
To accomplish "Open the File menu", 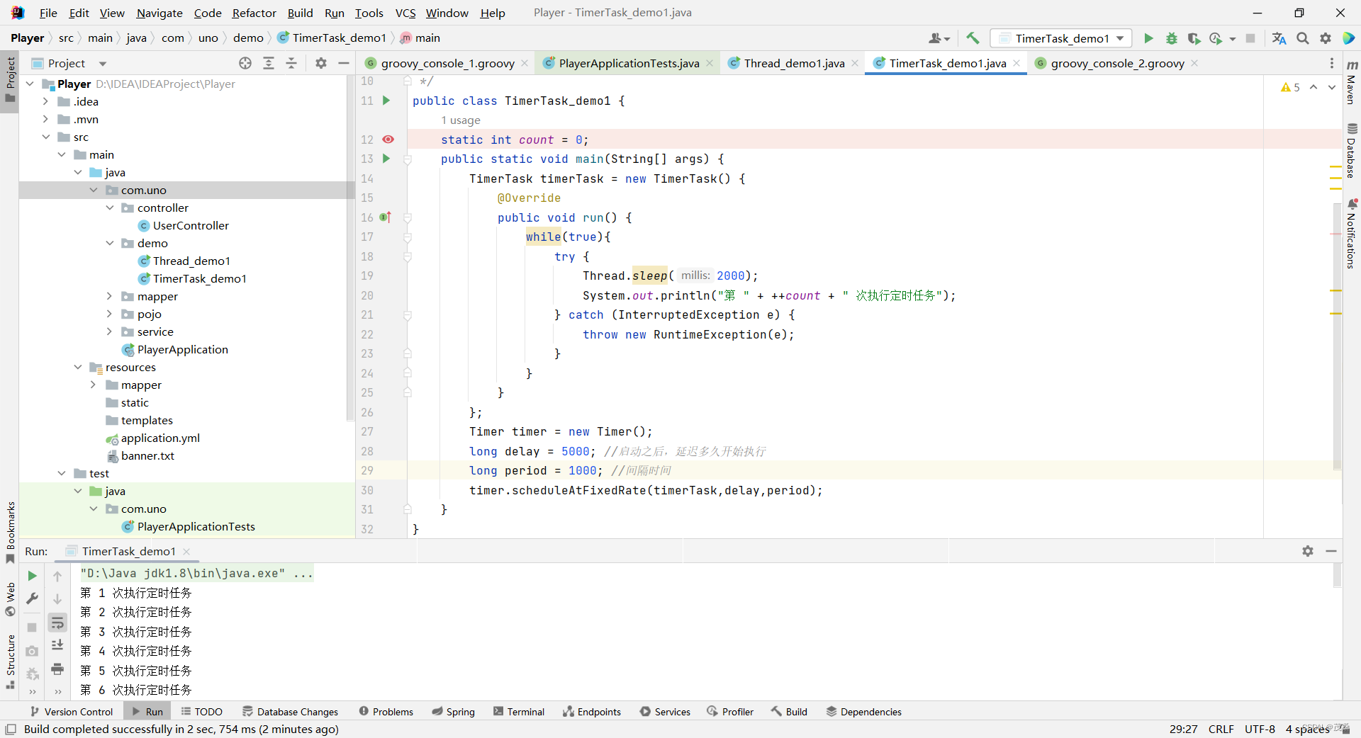I will [x=48, y=13].
